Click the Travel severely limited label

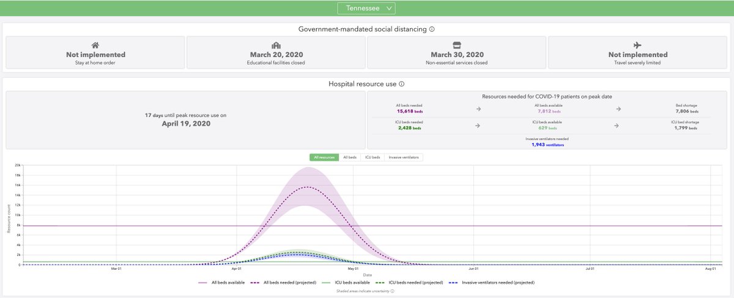tap(637, 62)
